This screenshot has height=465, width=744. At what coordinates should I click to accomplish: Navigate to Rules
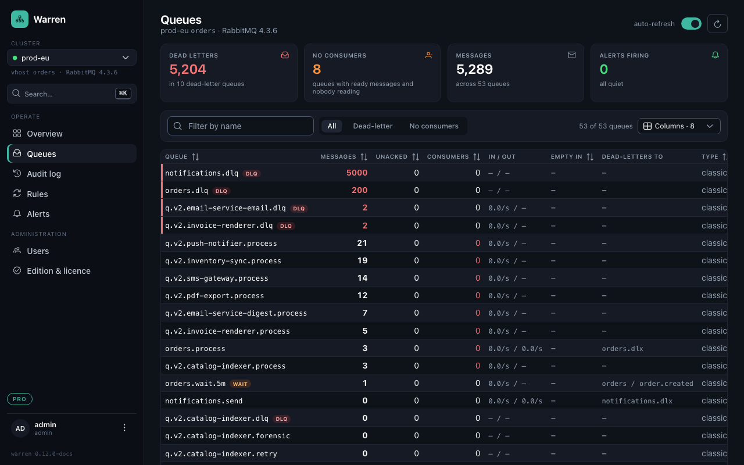(x=71, y=194)
